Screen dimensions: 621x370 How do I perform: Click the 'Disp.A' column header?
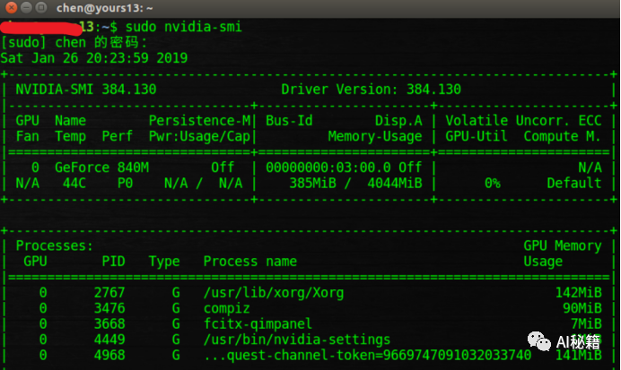tap(398, 121)
